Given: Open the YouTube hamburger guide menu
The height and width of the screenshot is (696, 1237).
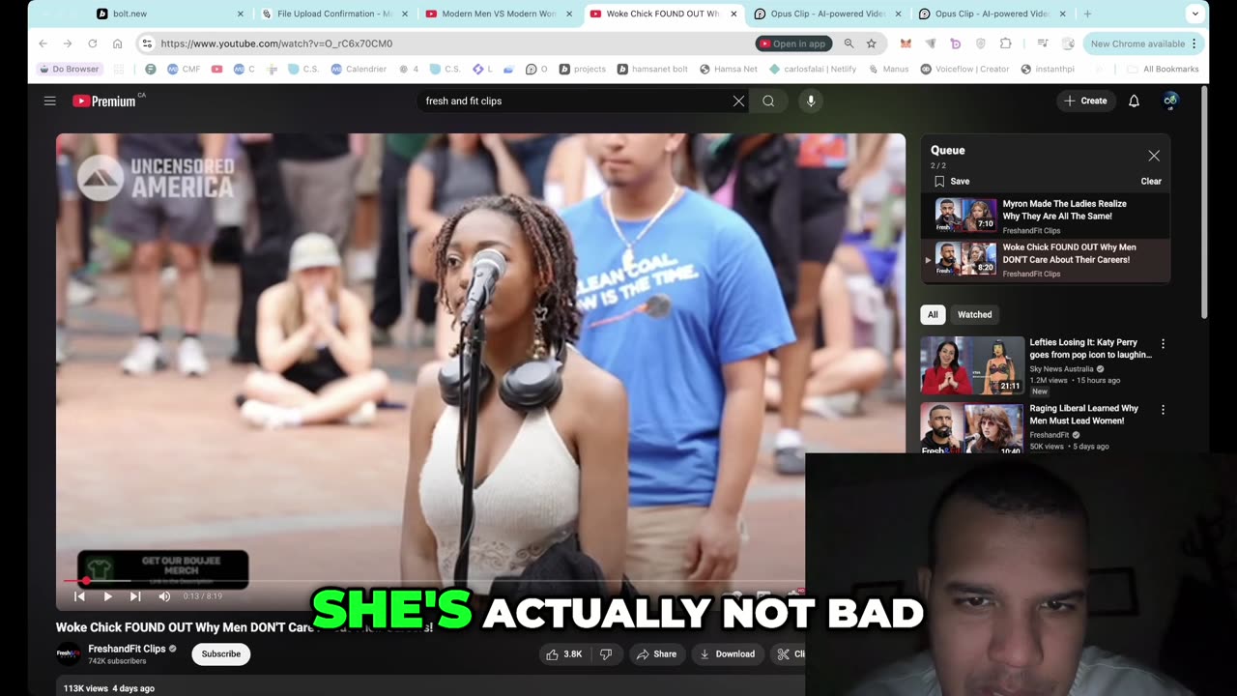Looking at the screenshot, I should 49,101.
